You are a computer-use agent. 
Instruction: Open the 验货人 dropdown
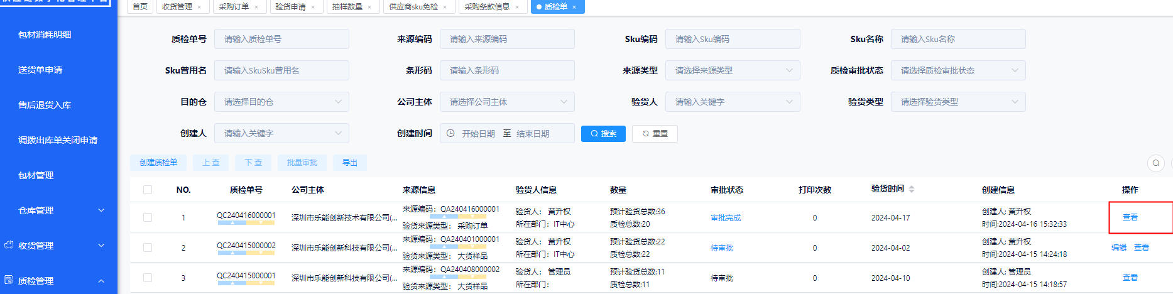[x=733, y=102]
